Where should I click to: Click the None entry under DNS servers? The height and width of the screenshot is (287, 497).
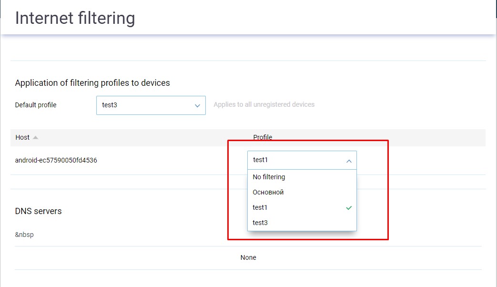(x=248, y=257)
